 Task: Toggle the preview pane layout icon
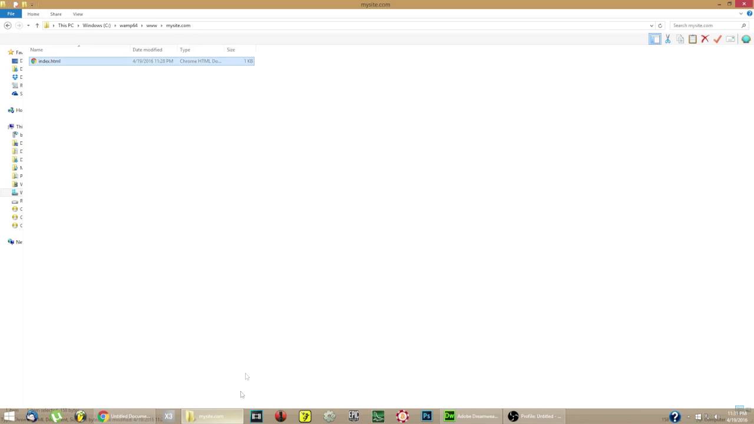[654, 39]
